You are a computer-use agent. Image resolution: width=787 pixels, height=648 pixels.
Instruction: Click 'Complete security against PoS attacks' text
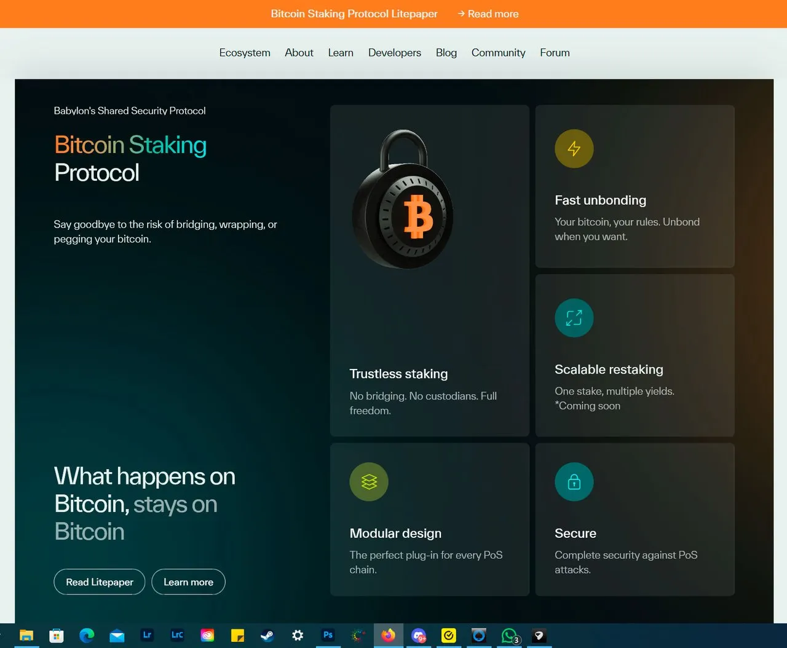[x=626, y=562]
